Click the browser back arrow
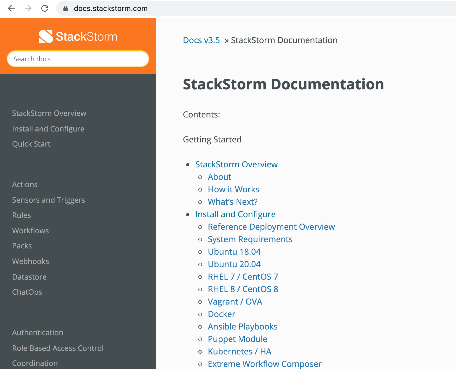Viewport: 456px width, 369px height. click(11, 8)
